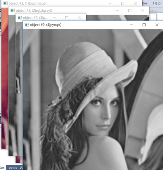Maximize the (3)p... window
This screenshot has width=163, height=170.
(67, 18)
